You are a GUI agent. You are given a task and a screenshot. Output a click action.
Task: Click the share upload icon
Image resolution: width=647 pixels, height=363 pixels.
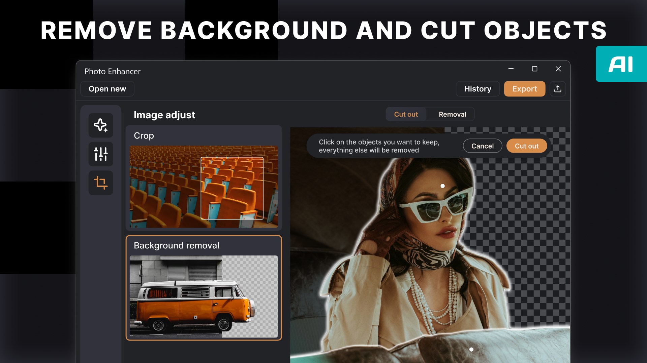point(558,89)
